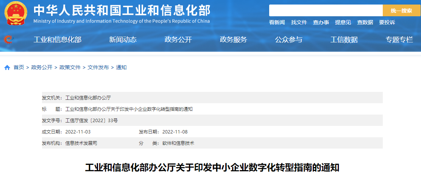
Task: Click the home icon in breadcrumb
Action: [7, 68]
